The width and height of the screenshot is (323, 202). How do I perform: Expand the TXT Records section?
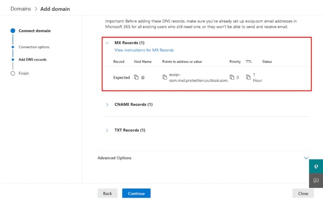[x=107, y=130]
